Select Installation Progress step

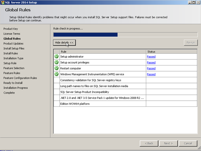[x=15, y=88]
